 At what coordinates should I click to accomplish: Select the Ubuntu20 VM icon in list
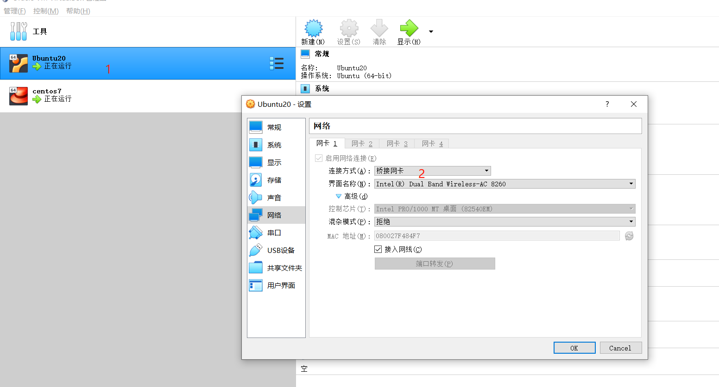19,64
